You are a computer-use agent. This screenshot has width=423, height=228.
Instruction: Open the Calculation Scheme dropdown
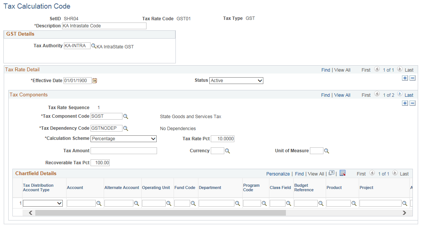click(x=123, y=138)
